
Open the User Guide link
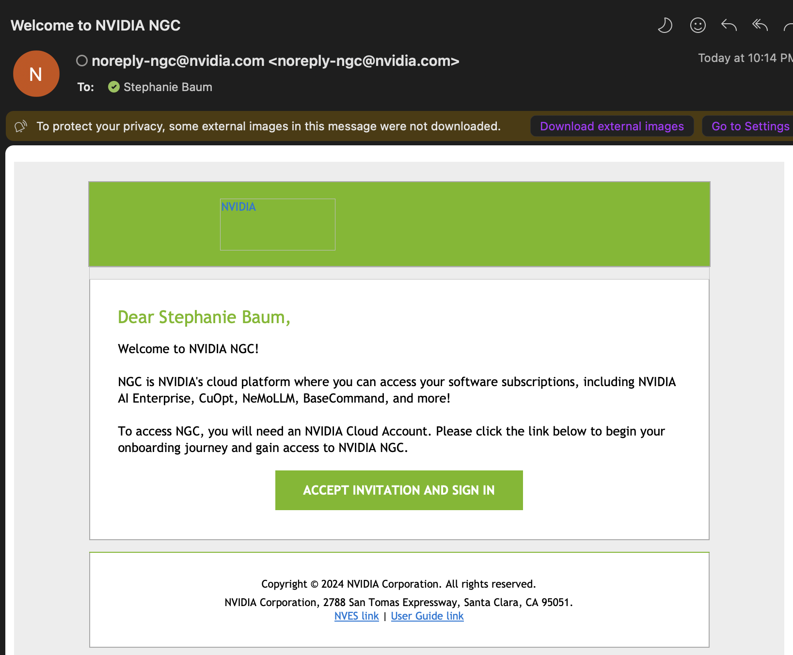(427, 616)
